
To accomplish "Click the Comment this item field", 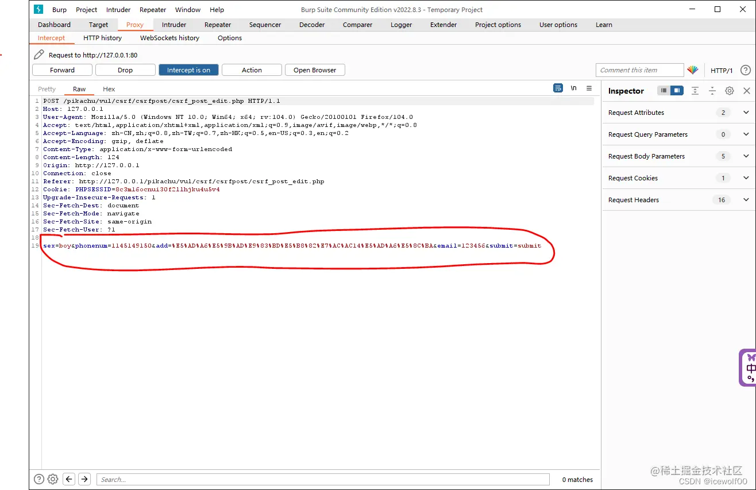I will tap(640, 70).
